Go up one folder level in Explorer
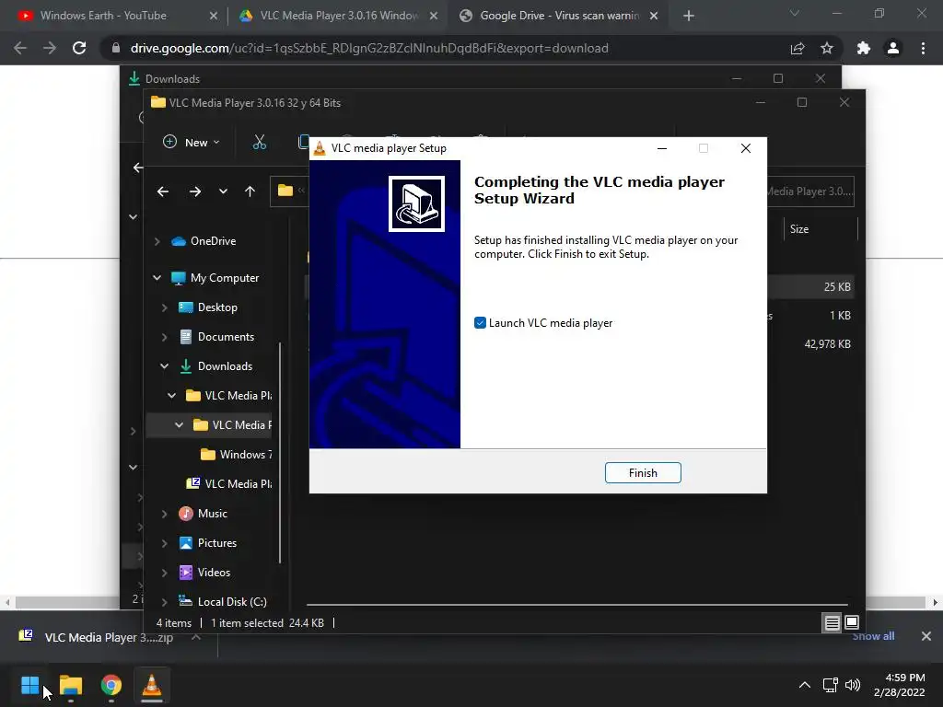The width and height of the screenshot is (943, 707). 250,191
